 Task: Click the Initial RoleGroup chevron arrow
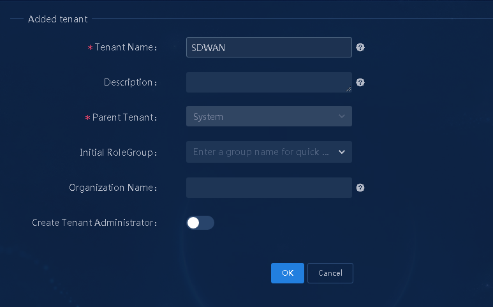(342, 152)
